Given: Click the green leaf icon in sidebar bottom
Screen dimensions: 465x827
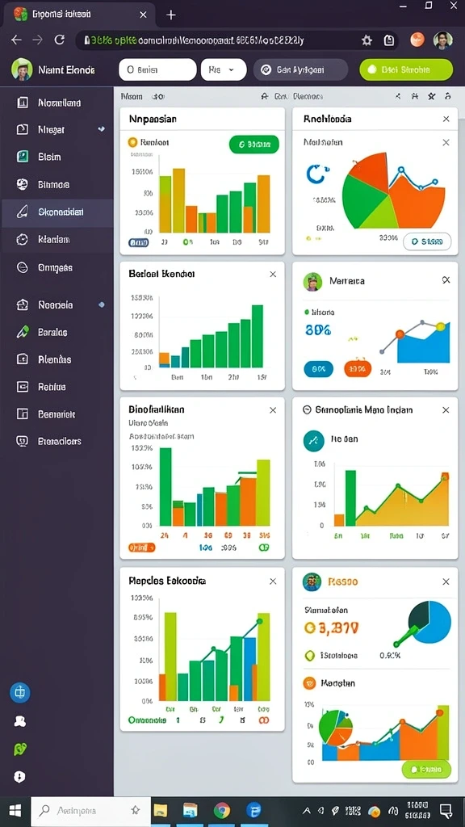Looking at the screenshot, I should [x=20, y=749].
